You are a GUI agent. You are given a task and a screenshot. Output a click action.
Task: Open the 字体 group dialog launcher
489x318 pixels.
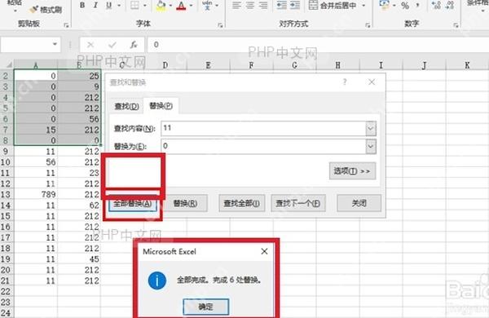[x=220, y=25]
